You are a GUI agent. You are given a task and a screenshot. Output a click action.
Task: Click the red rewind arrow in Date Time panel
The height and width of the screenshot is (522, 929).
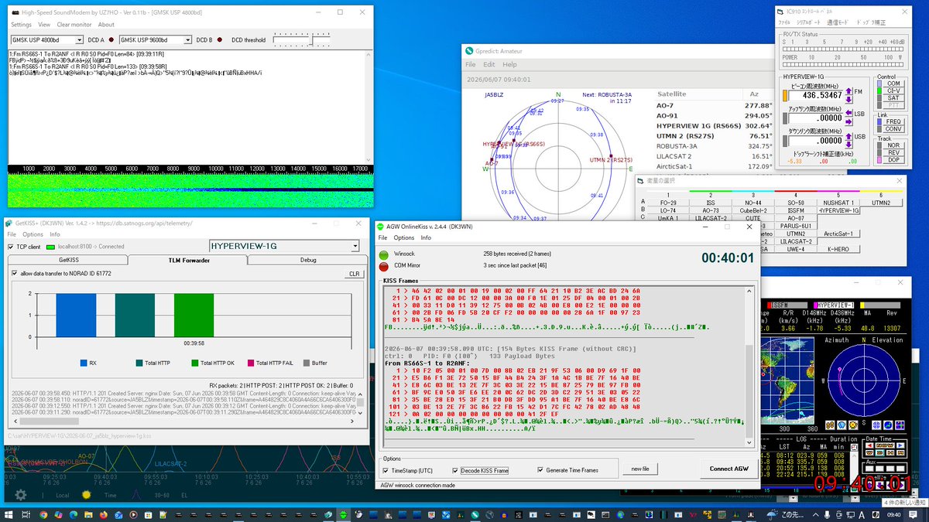coord(869,445)
